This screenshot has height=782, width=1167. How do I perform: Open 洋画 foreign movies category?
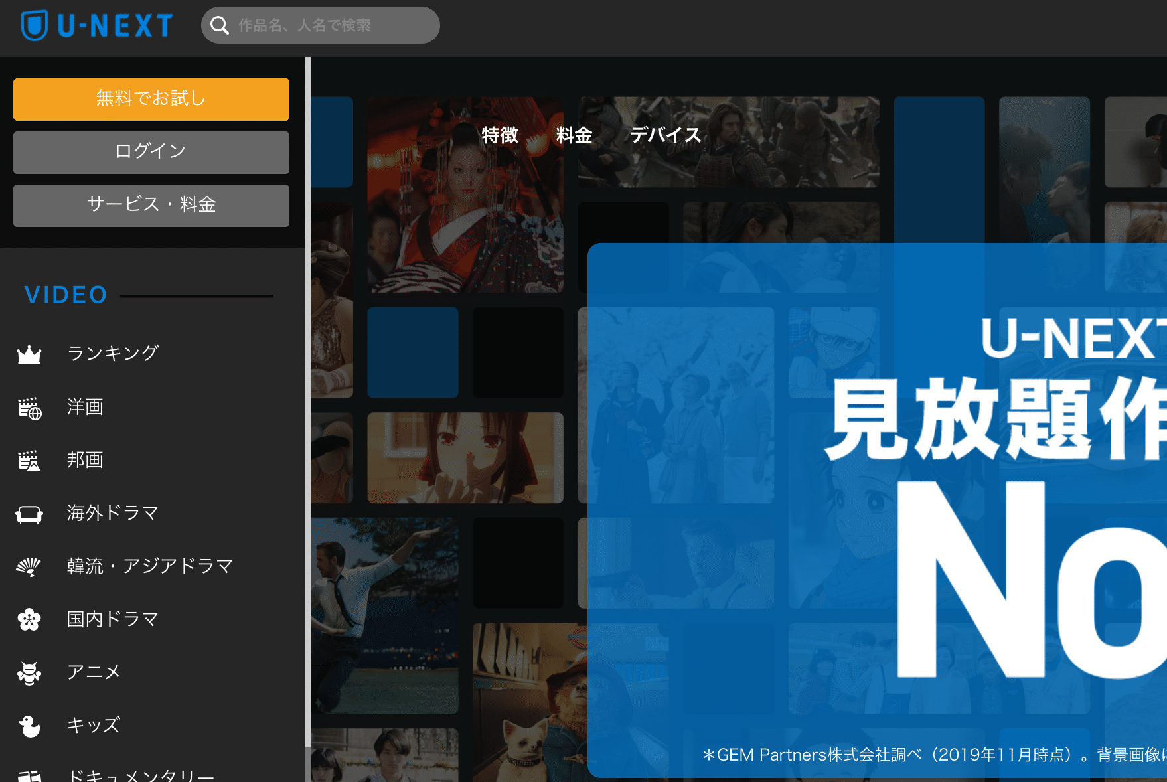(85, 406)
